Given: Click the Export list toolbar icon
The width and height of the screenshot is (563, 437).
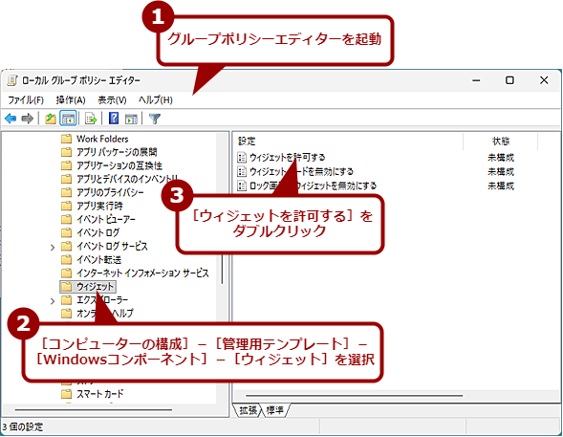Looking at the screenshot, I should click(91, 119).
